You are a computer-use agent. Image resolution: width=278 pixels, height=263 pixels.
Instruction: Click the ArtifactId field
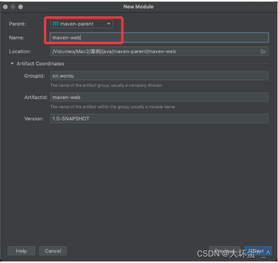tap(159, 97)
